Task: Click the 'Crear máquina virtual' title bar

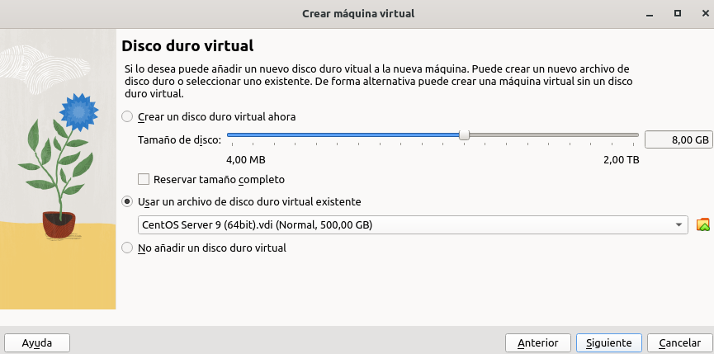Action: 358,14
